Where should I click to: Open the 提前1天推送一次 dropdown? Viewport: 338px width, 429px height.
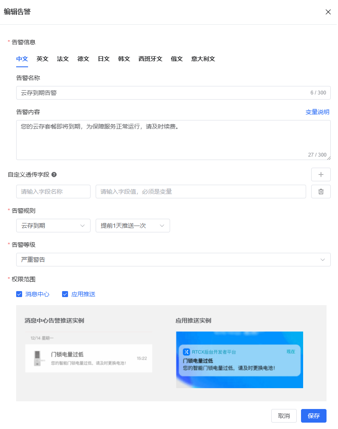pyautogui.click(x=133, y=226)
